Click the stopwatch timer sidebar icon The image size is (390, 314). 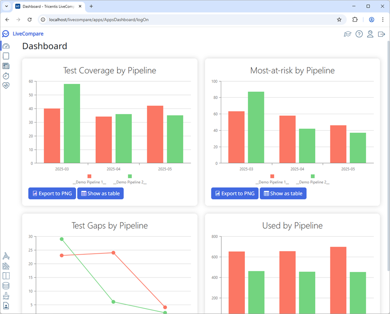click(x=5, y=76)
